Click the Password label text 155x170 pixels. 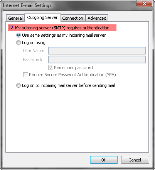(32, 59)
